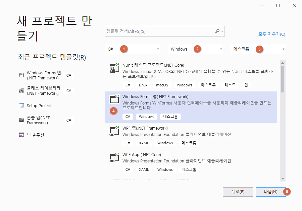Click the 빈 솔루션 icon

click(x=21, y=135)
